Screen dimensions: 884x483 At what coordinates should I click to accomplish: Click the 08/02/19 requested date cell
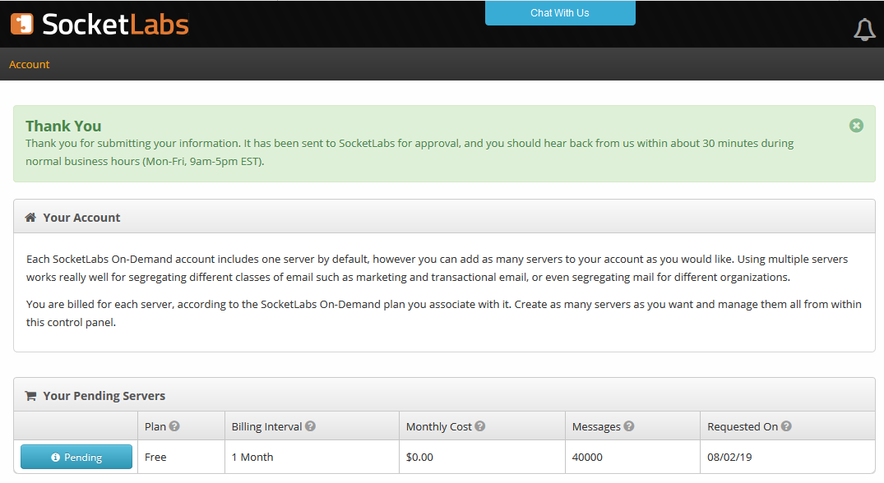[x=788, y=457]
